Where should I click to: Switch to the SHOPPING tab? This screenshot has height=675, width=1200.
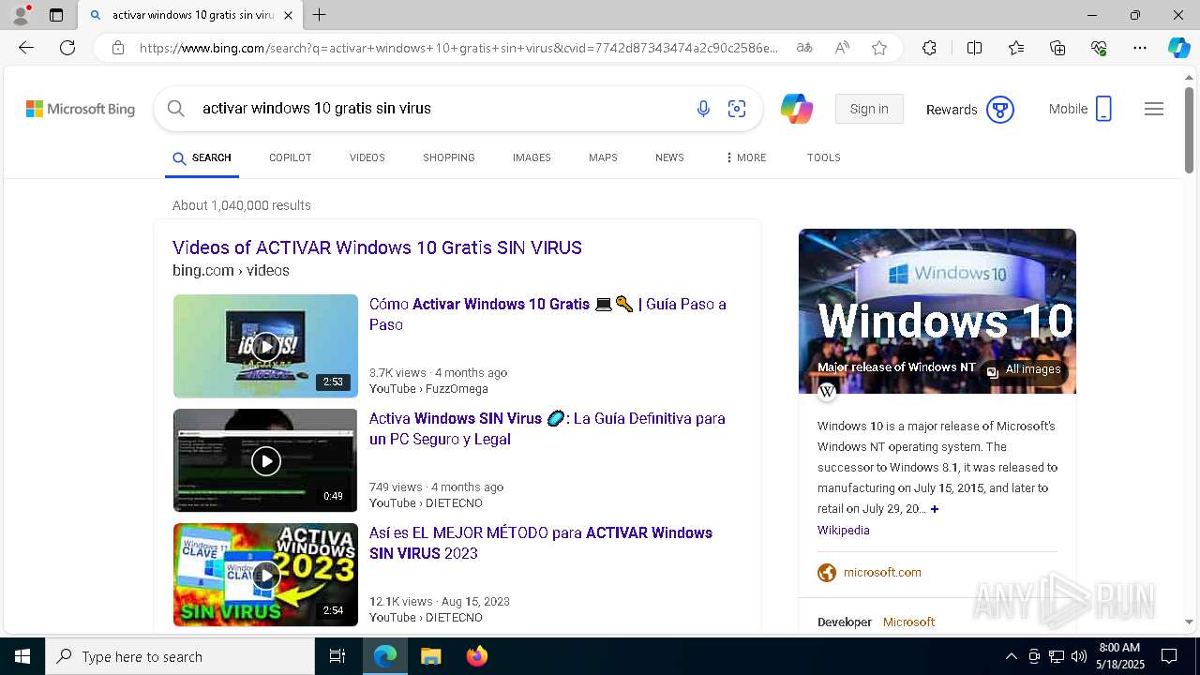pos(449,157)
